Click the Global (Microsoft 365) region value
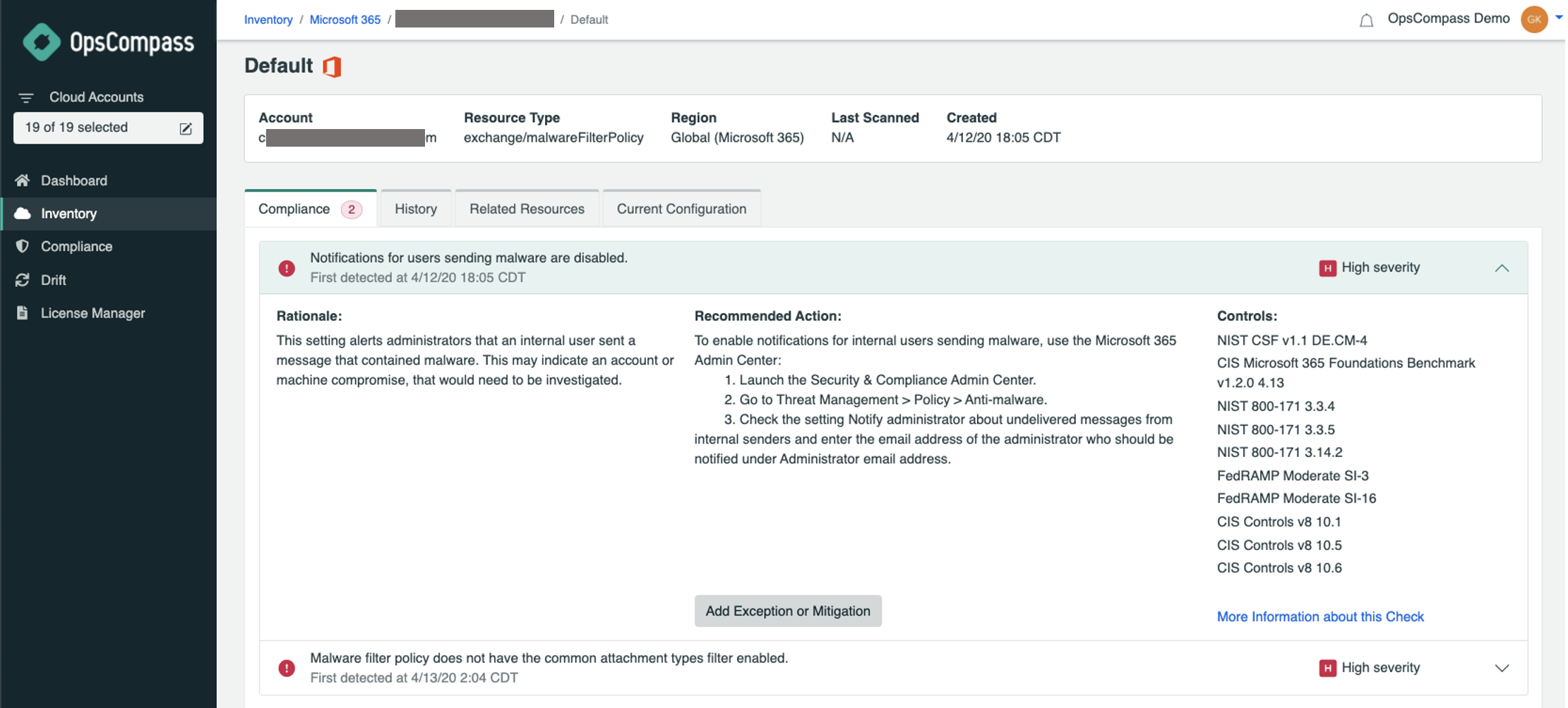The image size is (1568, 708). click(x=737, y=138)
